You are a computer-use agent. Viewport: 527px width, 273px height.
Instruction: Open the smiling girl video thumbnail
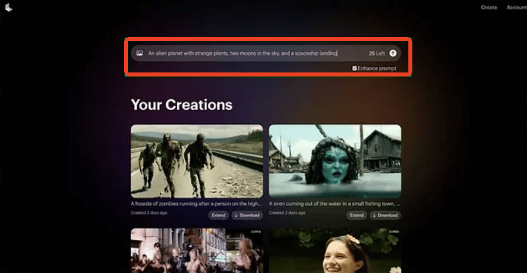coord(335,250)
